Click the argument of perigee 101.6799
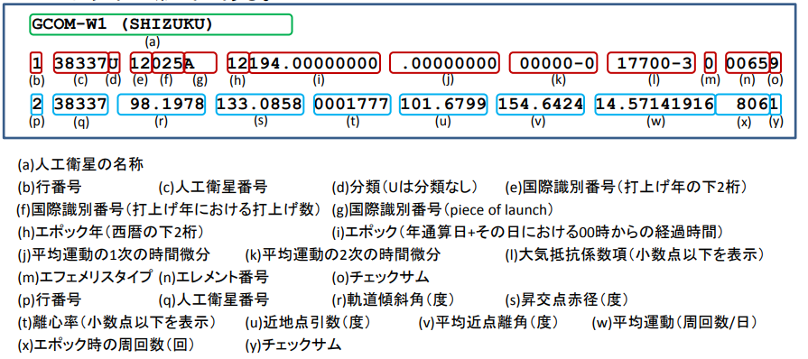808x359 pixels. (443, 104)
